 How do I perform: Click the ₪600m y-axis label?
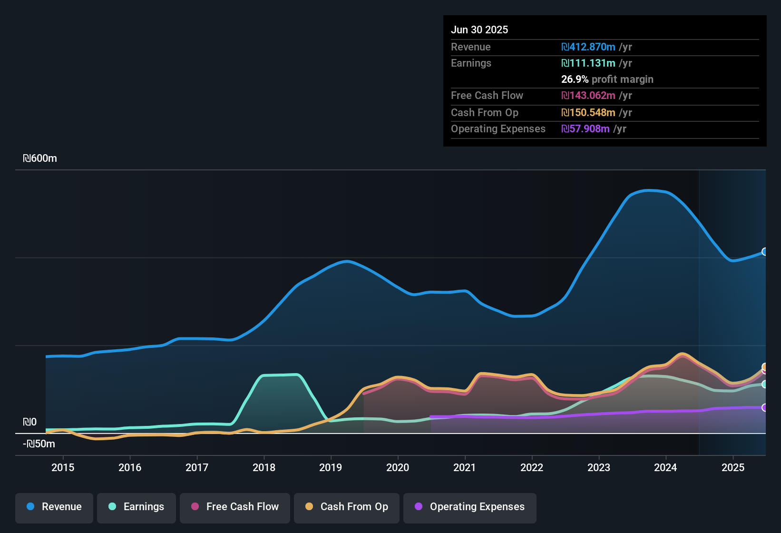click(40, 158)
